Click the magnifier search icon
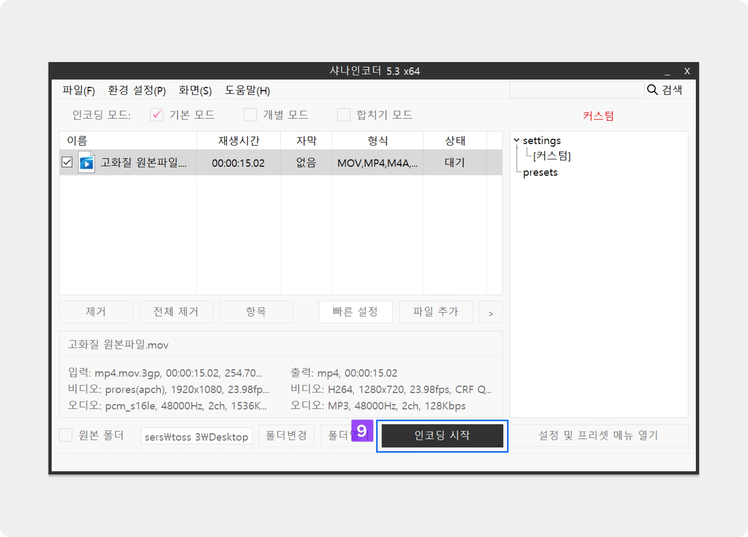The height and width of the screenshot is (537, 748). [x=652, y=90]
